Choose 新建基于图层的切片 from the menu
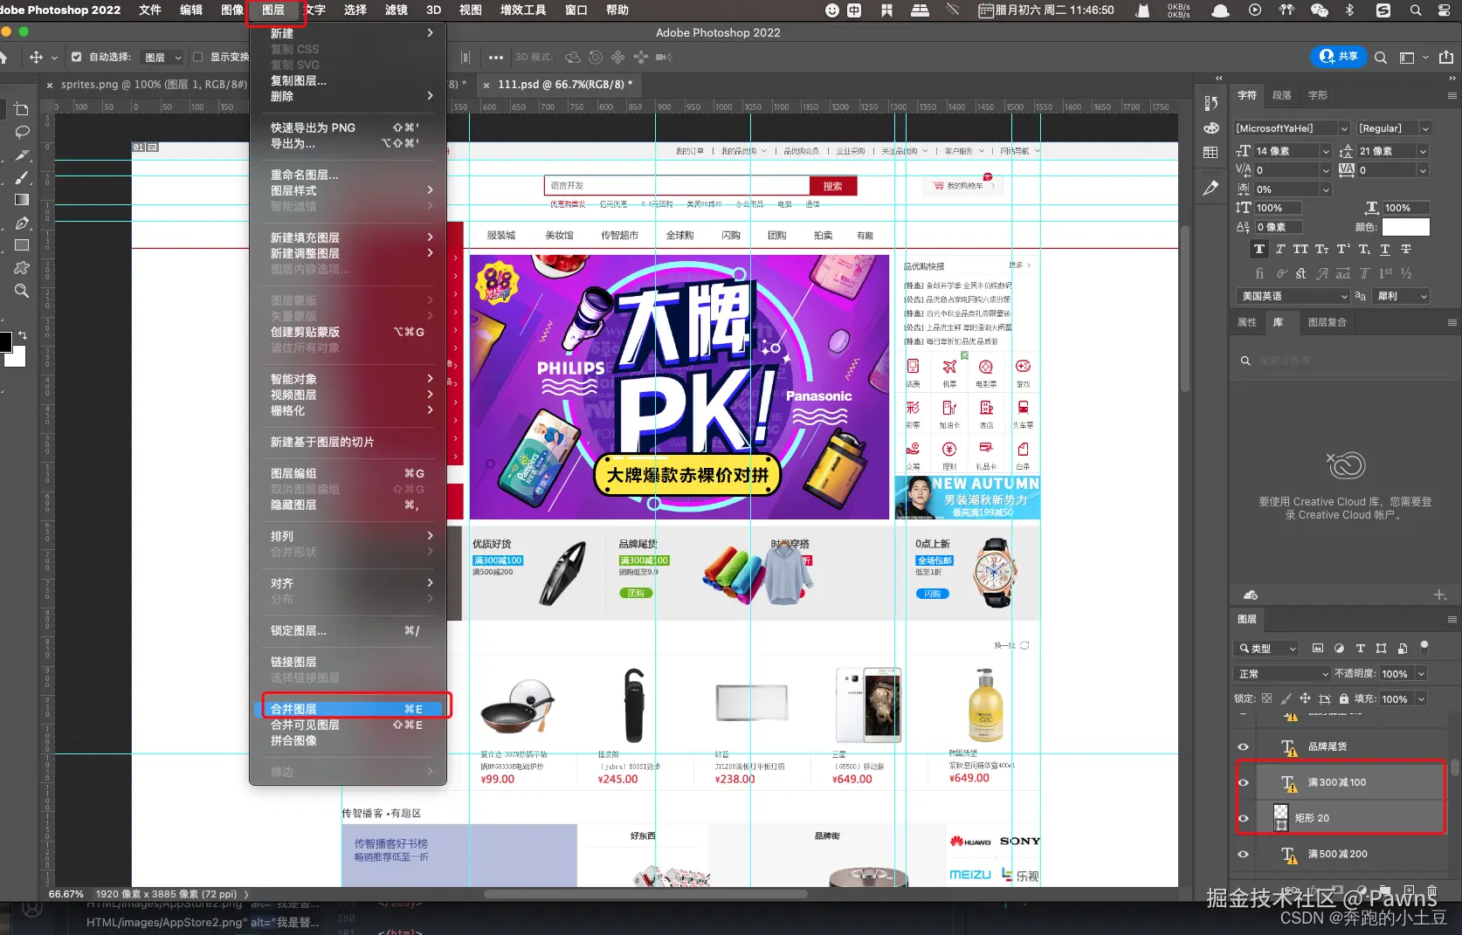Image resolution: width=1462 pixels, height=935 pixels. (x=319, y=442)
